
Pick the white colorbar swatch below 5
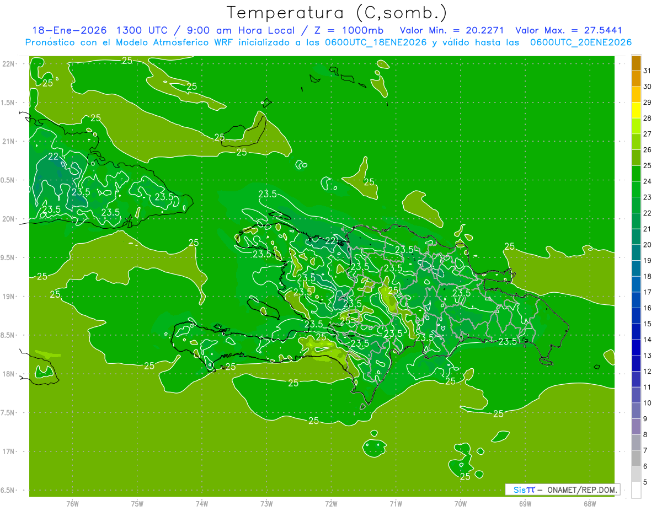(x=636, y=490)
